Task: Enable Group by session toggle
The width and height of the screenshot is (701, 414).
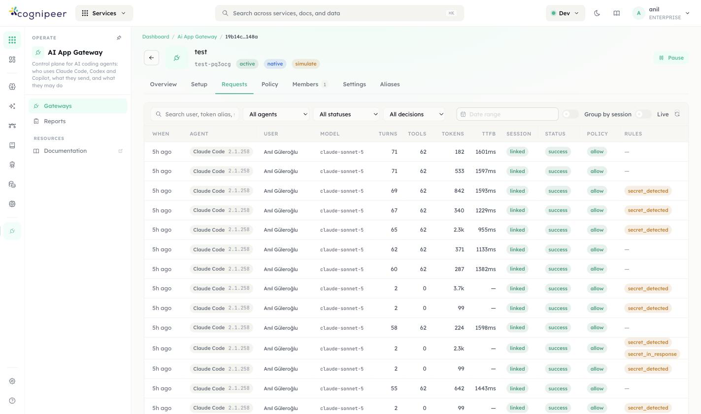Action: click(x=570, y=114)
